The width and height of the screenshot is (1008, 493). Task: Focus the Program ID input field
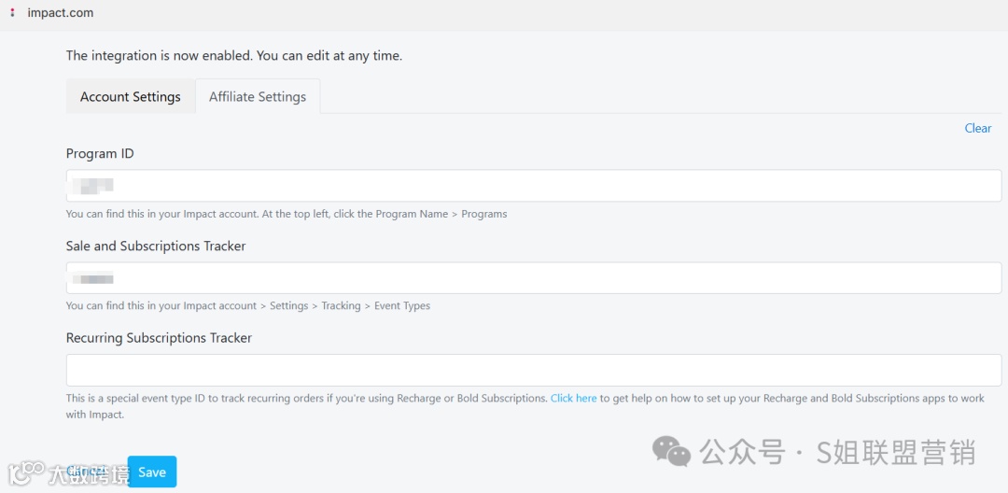[x=534, y=186]
